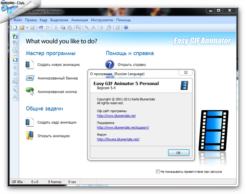The height and width of the screenshot is (194, 246).
Task: Click the Undo arrow icon
Action: click(x=41, y=27)
